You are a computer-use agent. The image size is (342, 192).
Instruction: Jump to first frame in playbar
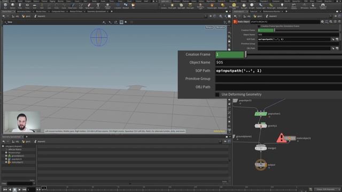(5, 190)
